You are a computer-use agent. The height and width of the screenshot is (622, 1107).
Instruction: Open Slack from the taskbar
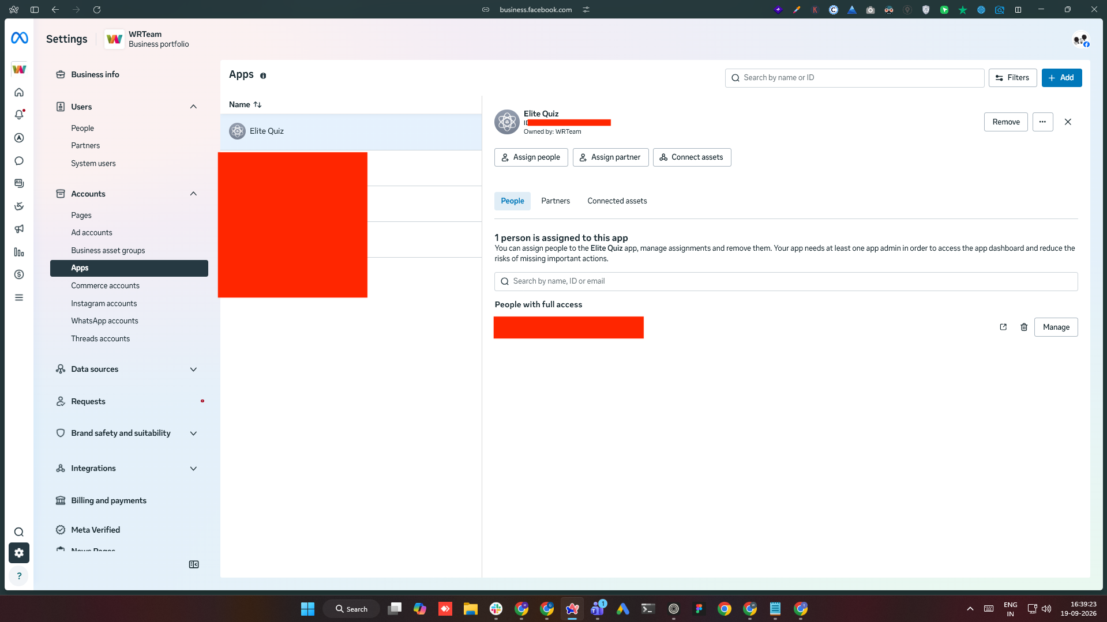point(496,609)
